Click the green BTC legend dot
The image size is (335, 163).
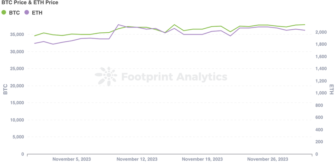click(4, 12)
